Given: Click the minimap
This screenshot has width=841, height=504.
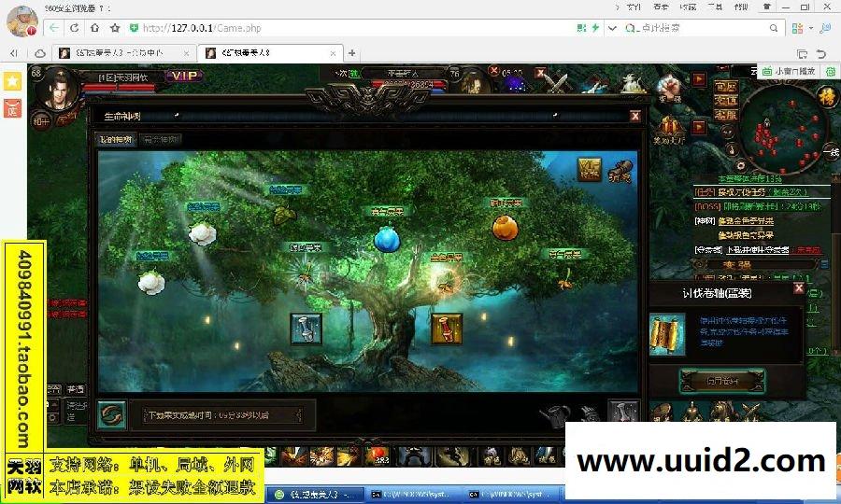Looking at the screenshot, I should point(783,129).
